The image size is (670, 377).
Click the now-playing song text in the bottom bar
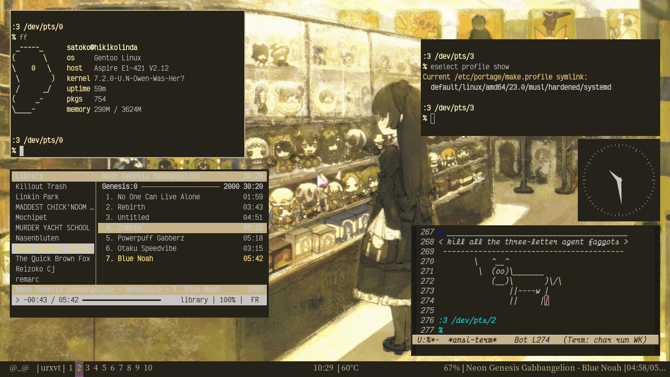coord(566,368)
